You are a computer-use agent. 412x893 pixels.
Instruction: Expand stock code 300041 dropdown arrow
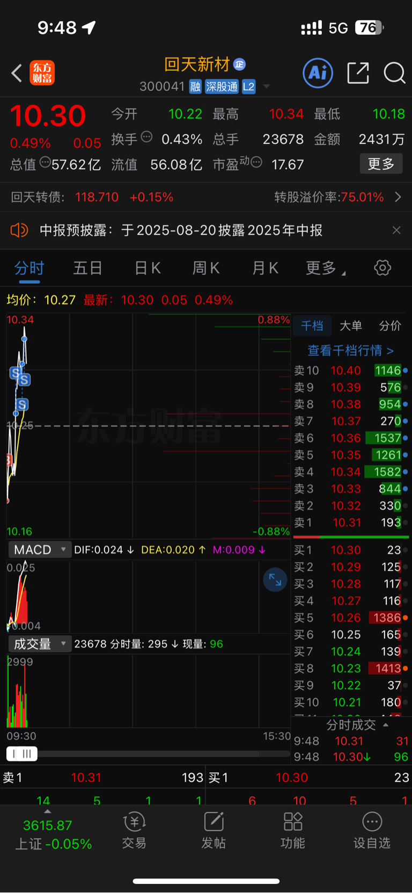[267, 86]
